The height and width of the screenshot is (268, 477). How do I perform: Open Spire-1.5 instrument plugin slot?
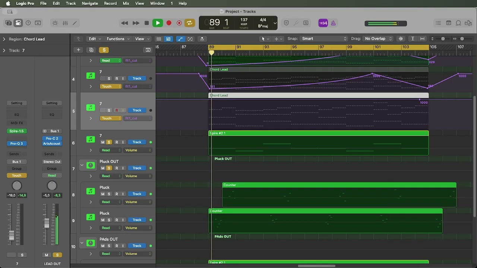point(16,131)
